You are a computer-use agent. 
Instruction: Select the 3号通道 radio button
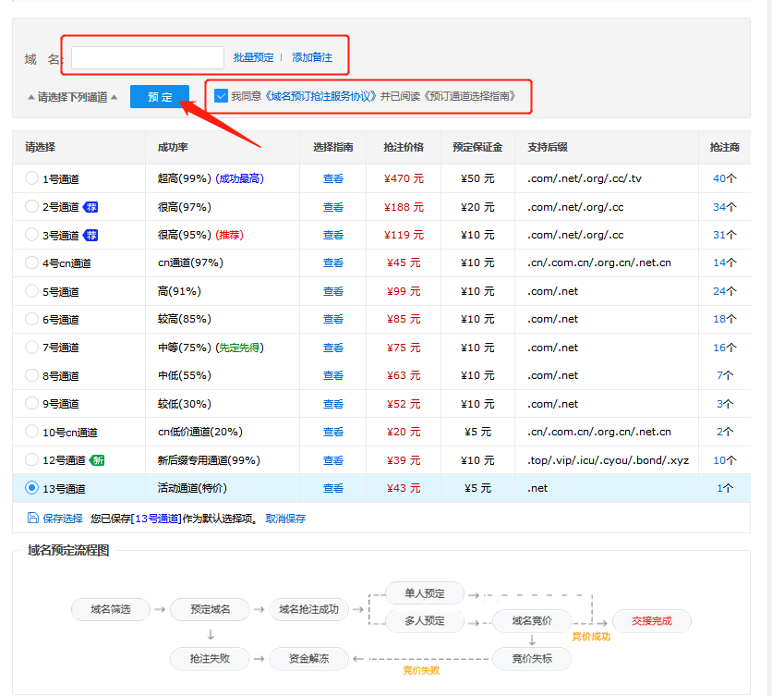point(31,235)
